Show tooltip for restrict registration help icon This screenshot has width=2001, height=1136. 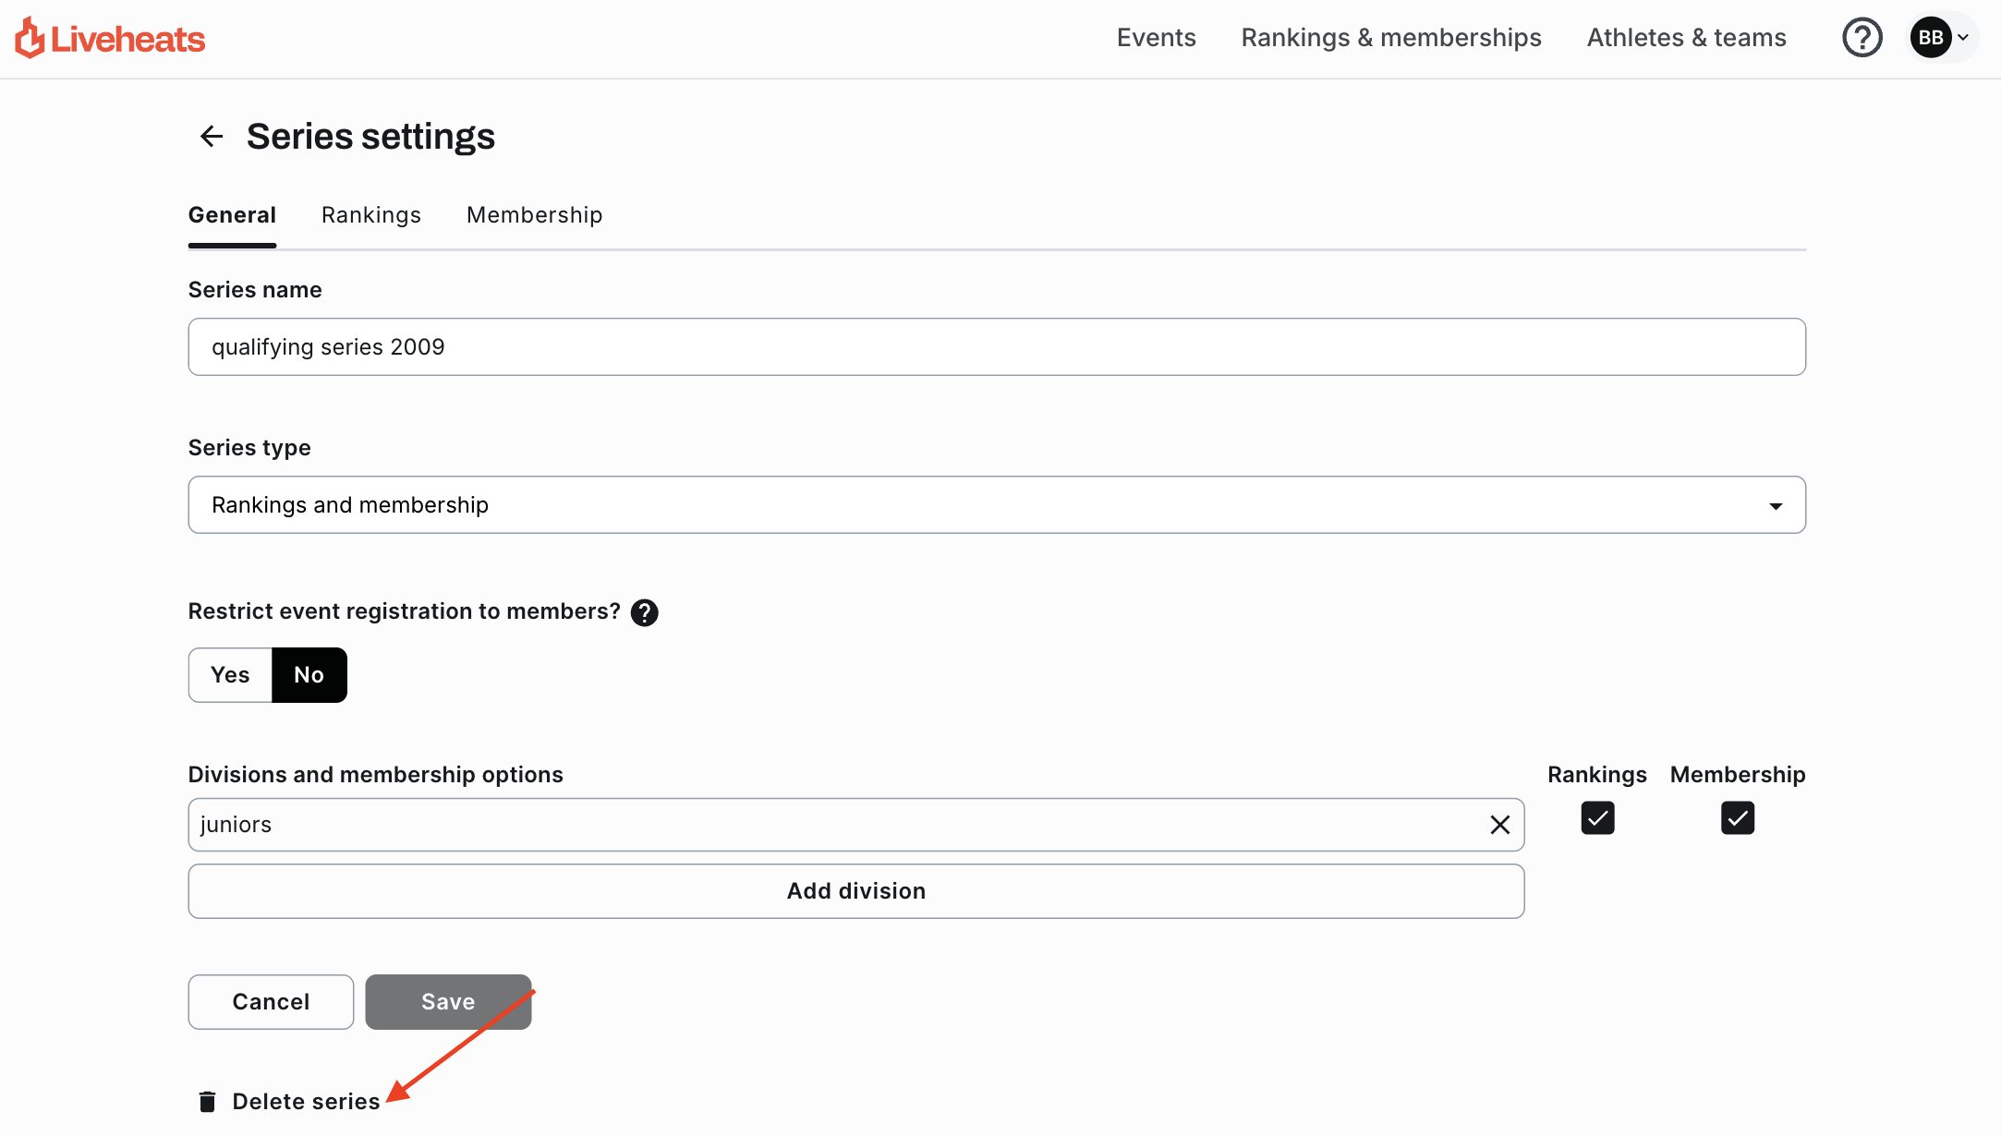[644, 612]
